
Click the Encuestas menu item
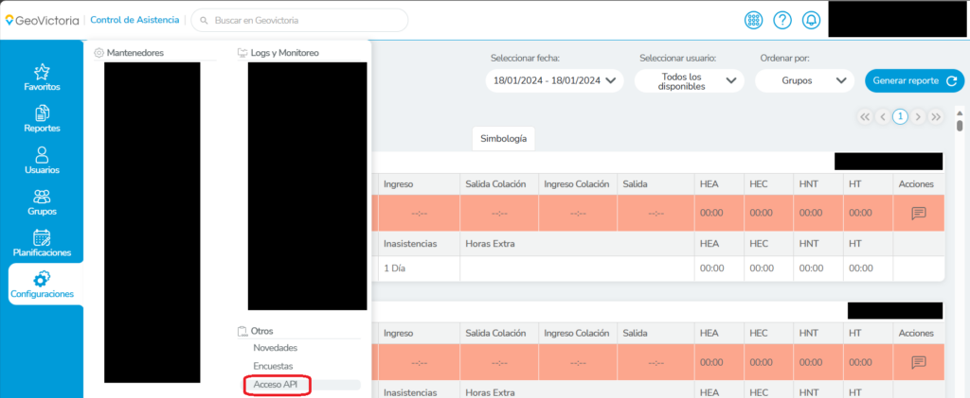tap(273, 366)
